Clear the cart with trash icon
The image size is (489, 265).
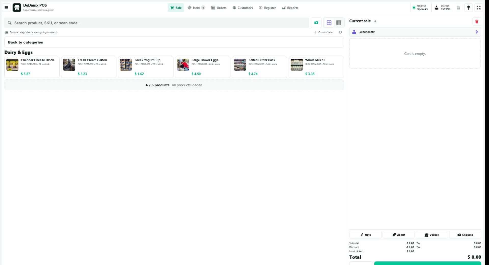tap(477, 21)
